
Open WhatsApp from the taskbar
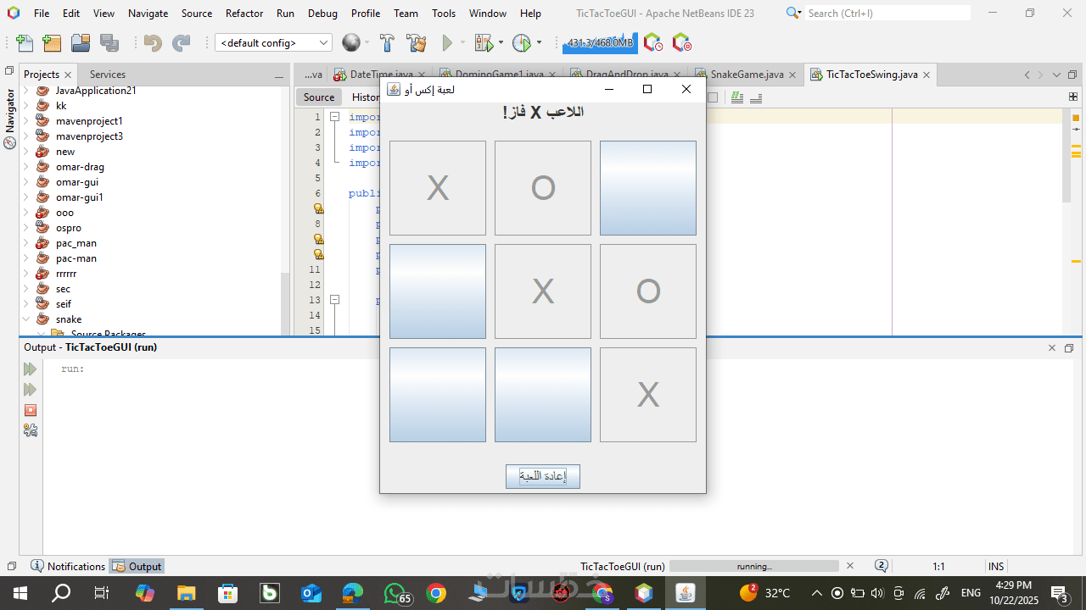point(395,593)
